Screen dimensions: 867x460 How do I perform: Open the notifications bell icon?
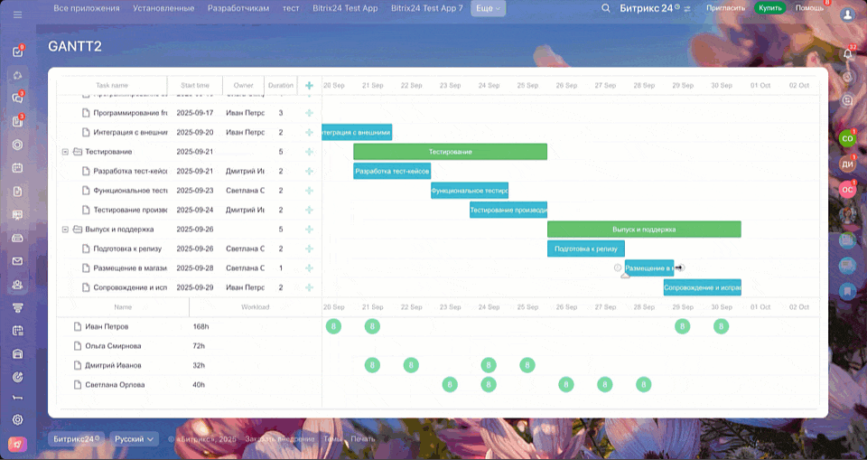click(x=847, y=54)
